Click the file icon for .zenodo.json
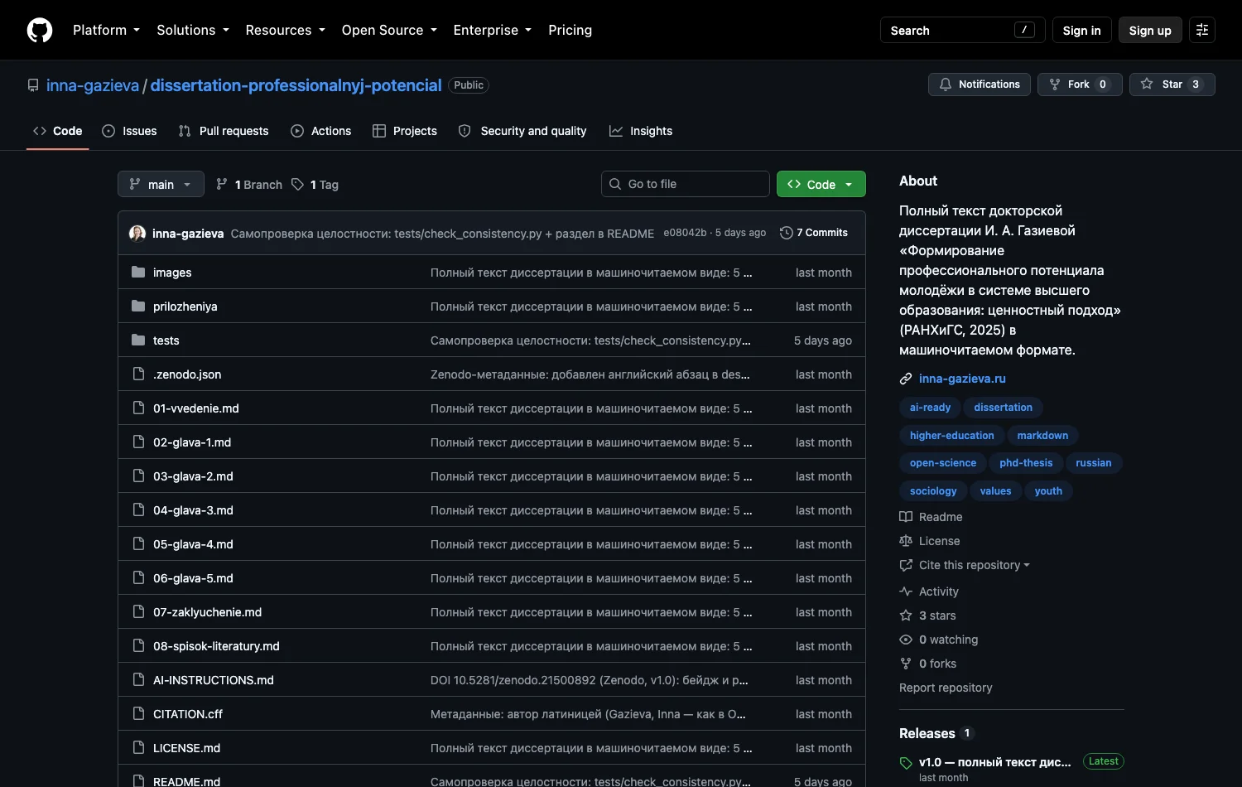This screenshot has width=1242, height=787. 138,374
